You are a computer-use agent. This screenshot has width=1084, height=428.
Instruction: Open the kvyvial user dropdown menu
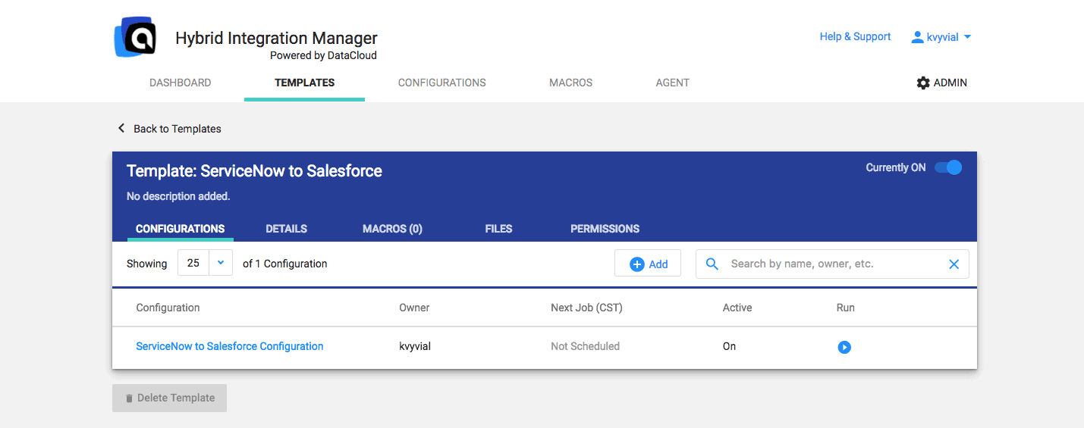(941, 36)
